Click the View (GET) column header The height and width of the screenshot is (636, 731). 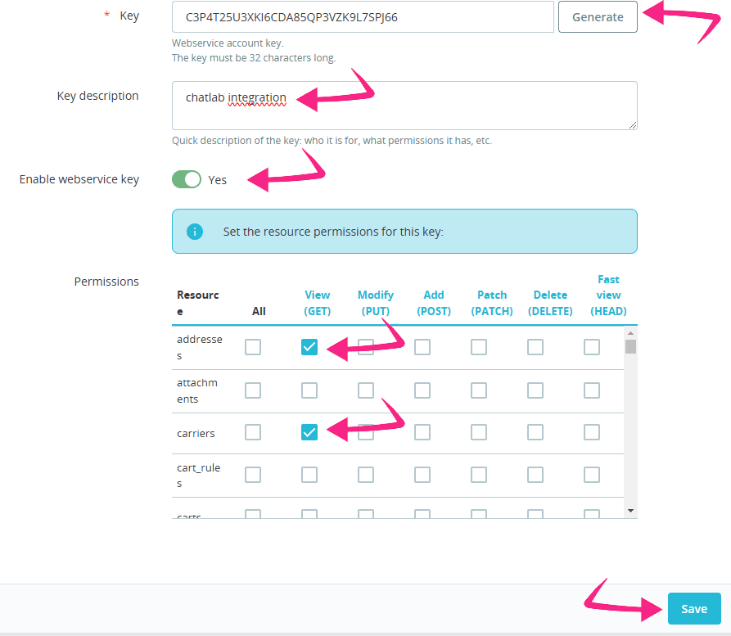317,303
